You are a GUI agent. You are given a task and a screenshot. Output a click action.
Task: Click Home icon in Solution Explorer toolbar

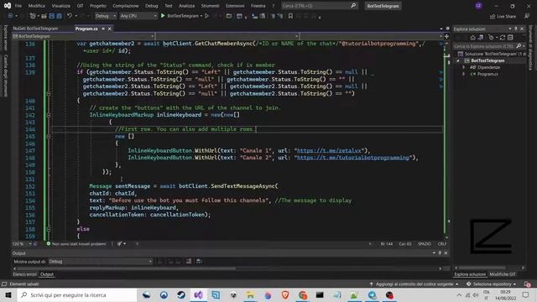tap(472, 37)
